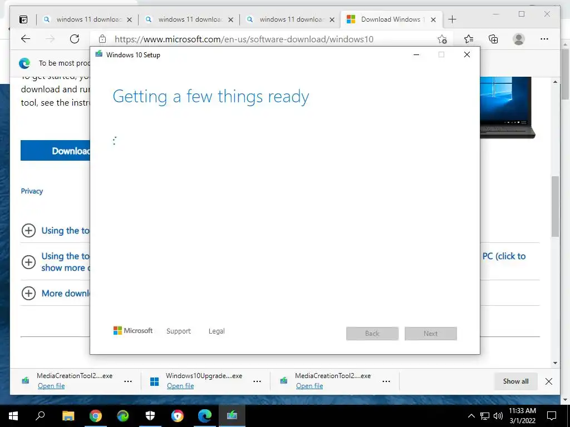This screenshot has width=570, height=427.
Task: Minimize the Windows 10 Setup window
Action: point(416,55)
